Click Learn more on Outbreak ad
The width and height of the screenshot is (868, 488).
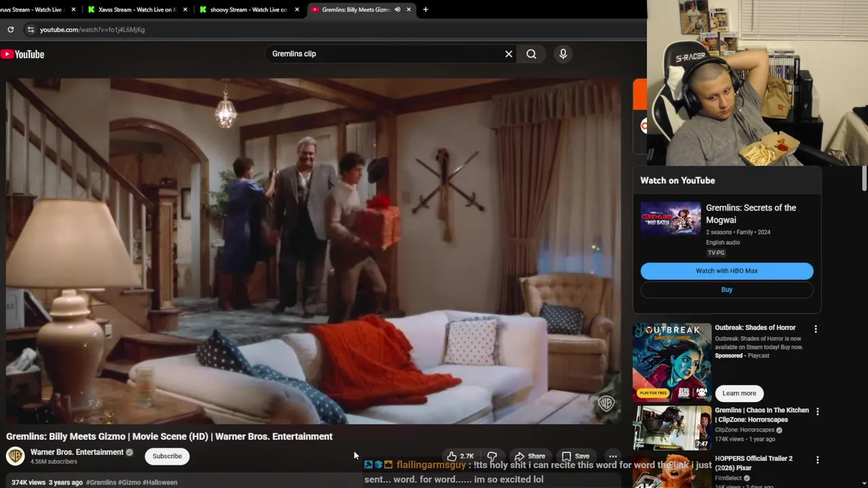pyautogui.click(x=739, y=393)
